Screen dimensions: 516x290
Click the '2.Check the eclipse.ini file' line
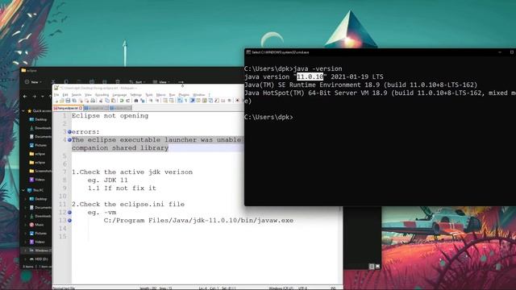pos(128,204)
